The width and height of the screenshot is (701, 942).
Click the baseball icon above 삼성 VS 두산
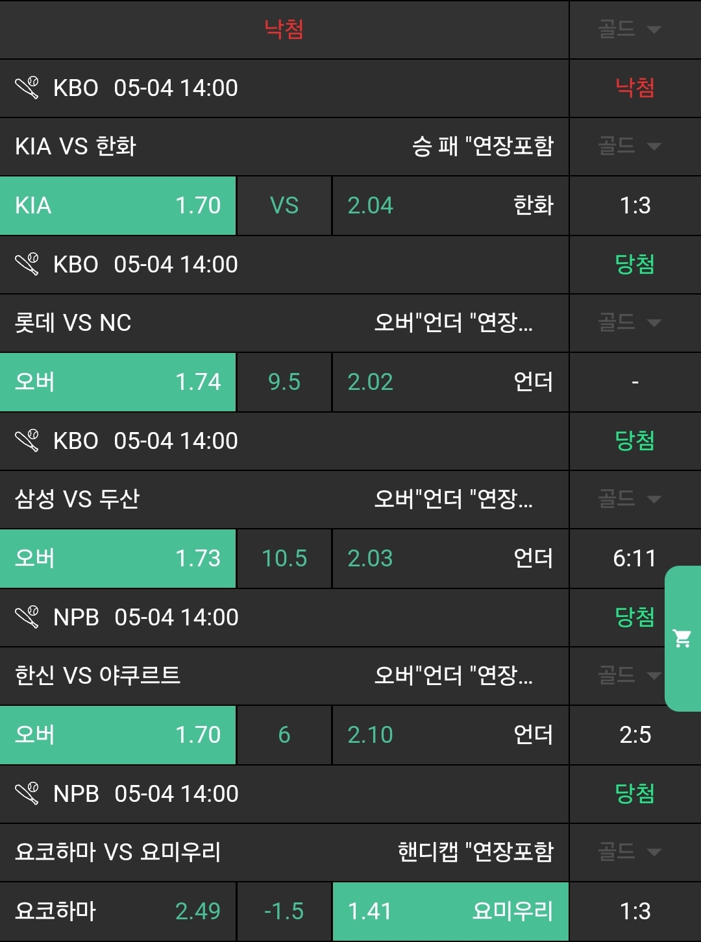point(27,441)
